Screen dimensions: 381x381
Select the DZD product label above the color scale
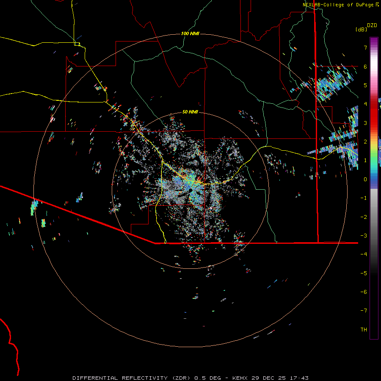(x=372, y=25)
